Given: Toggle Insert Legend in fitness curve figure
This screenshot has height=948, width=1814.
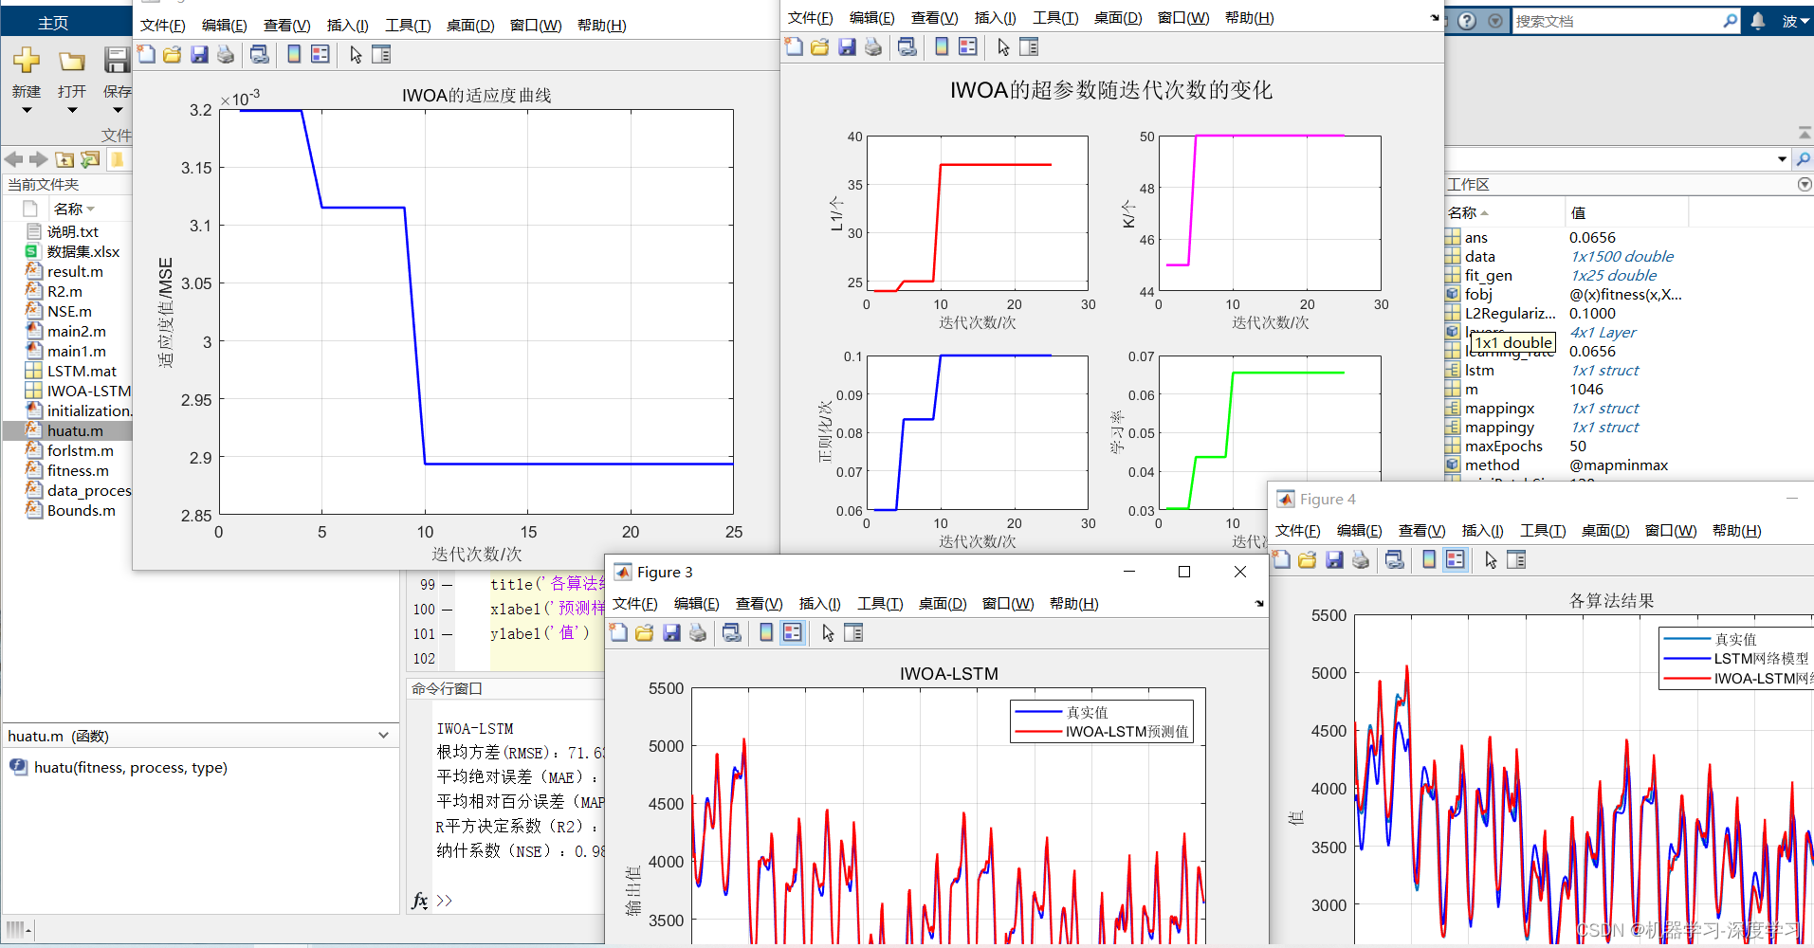Looking at the screenshot, I should tap(321, 55).
